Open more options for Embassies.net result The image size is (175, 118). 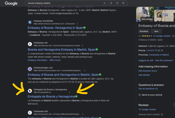tap(82, 46)
